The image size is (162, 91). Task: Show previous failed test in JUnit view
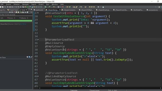(x=12, y=12)
